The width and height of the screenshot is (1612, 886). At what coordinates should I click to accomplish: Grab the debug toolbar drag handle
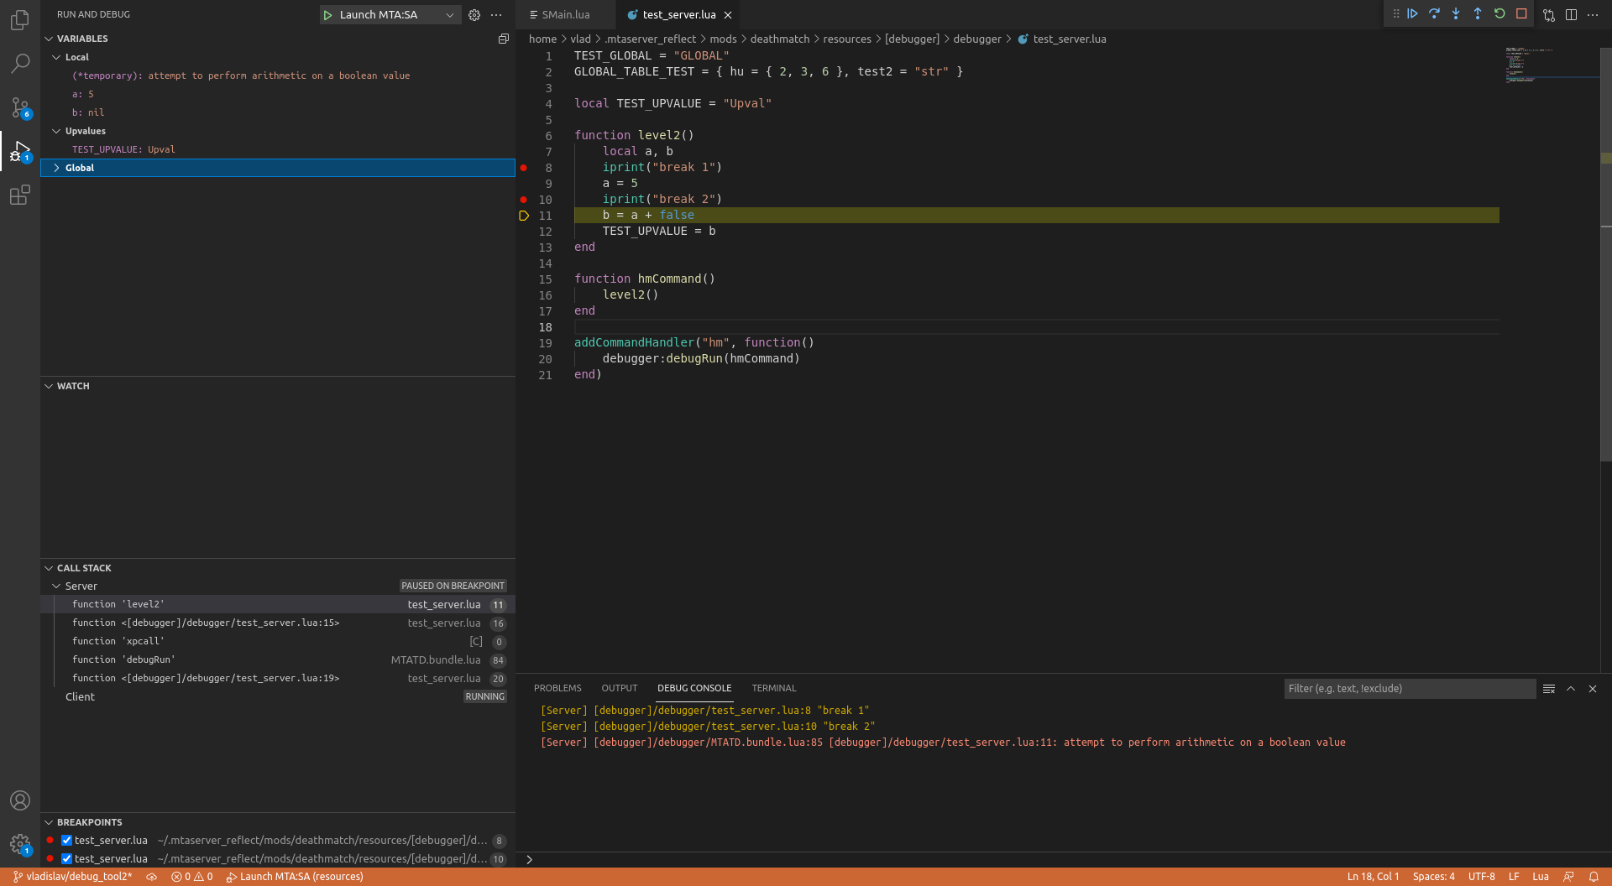1396,14
